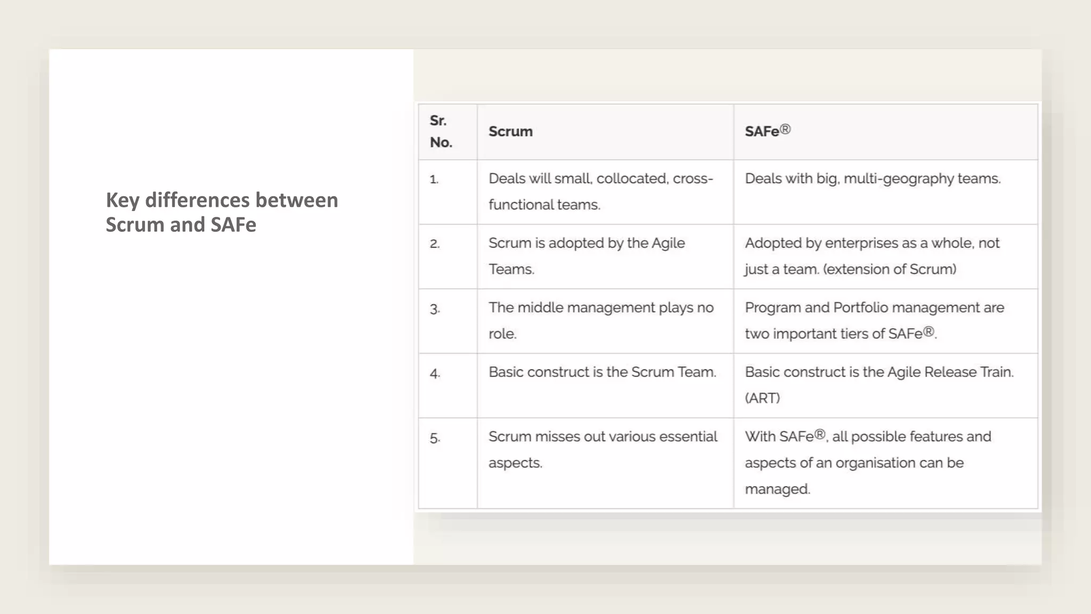Click 'Basic construct is the Agile Release Train' cell

[x=879, y=372]
